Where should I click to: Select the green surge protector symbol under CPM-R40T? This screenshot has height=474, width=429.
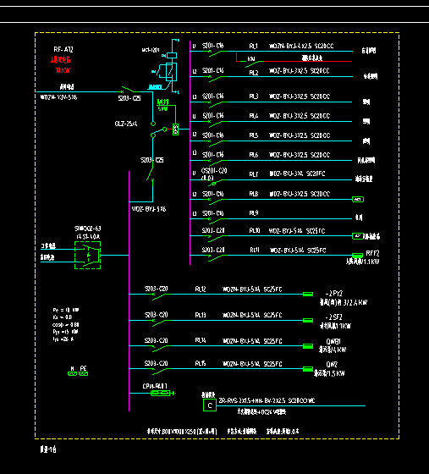162,393
